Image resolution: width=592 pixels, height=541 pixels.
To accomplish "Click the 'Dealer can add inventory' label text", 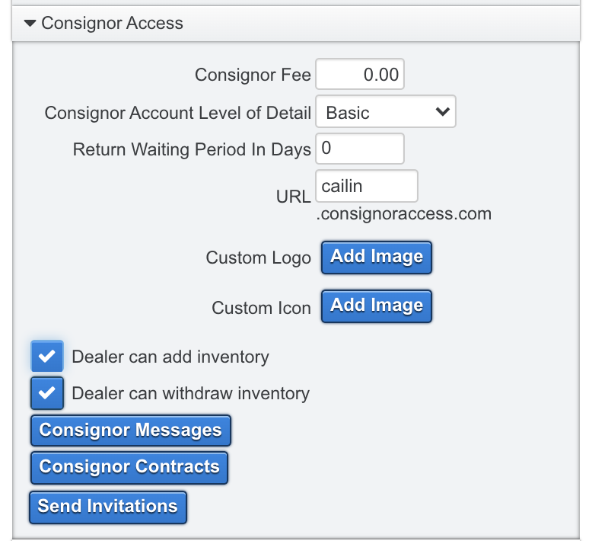I will click(170, 357).
